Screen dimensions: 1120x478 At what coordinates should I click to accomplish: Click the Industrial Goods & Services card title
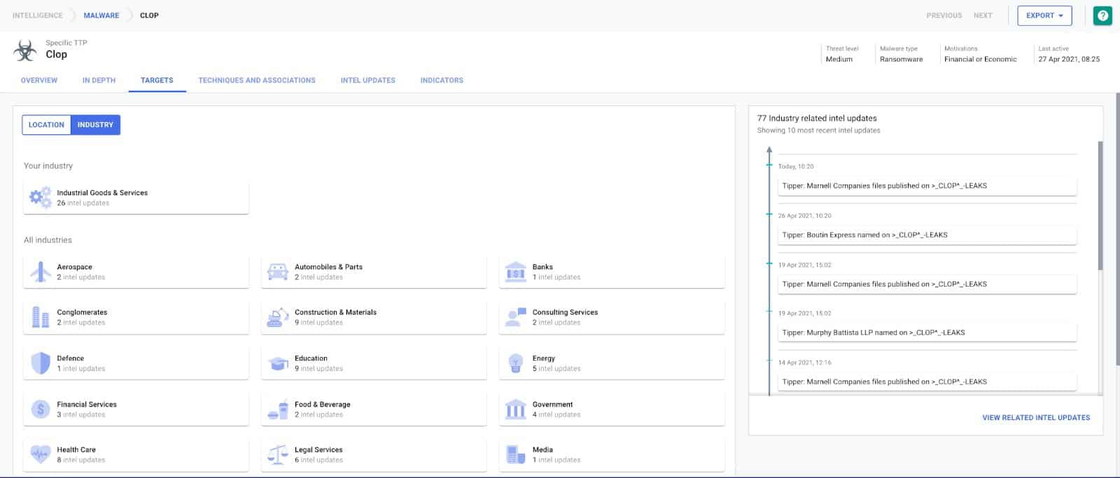point(102,193)
